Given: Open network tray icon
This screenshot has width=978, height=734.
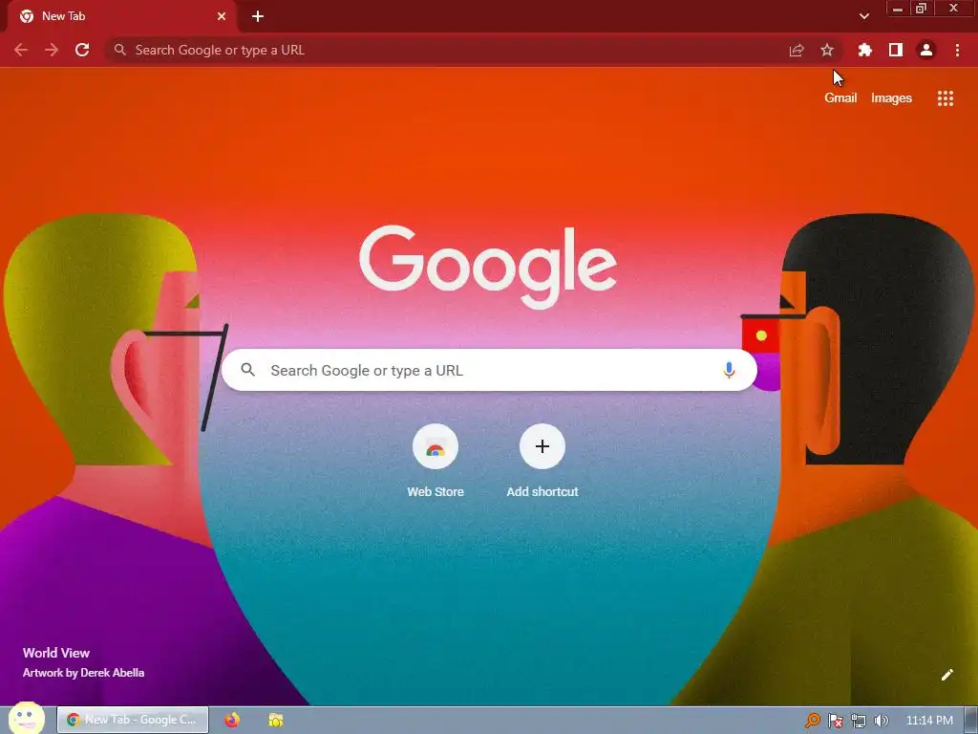Looking at the screenshot, I should tap(859, 721).
